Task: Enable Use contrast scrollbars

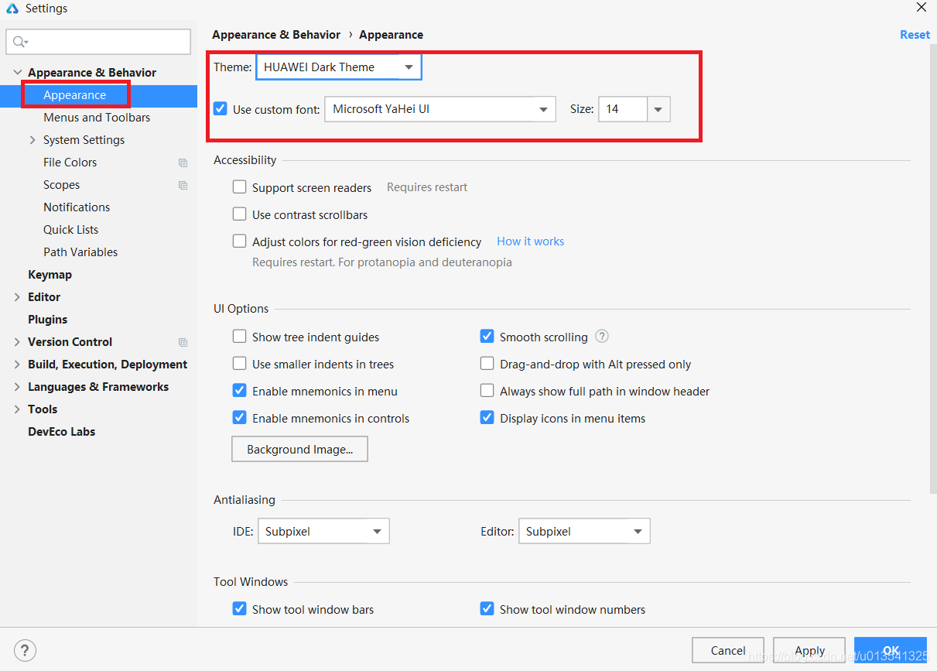Action: coord(240,214)
